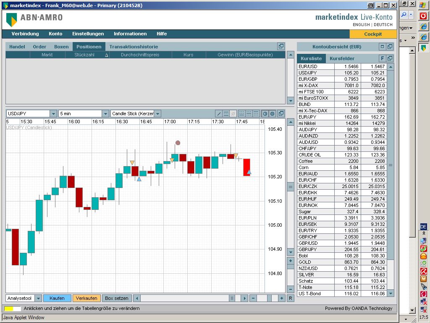This screenshot has height=323, width=430.
Task: Click the R reset button below chart
Action: coord(290,298)
